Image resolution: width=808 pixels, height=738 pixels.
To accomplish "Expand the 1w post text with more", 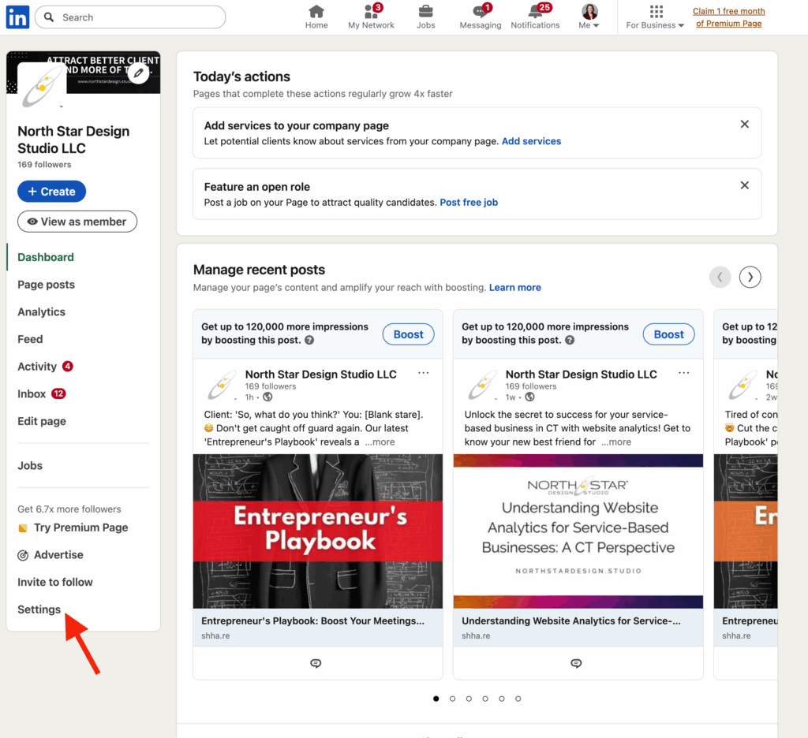I will [615, 442].
